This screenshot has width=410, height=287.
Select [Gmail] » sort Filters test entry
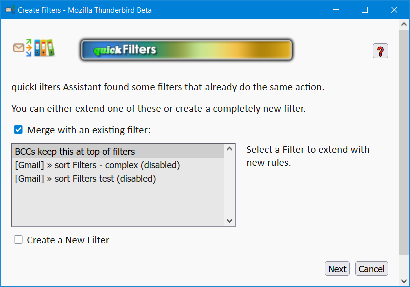[x=118, y=178]
